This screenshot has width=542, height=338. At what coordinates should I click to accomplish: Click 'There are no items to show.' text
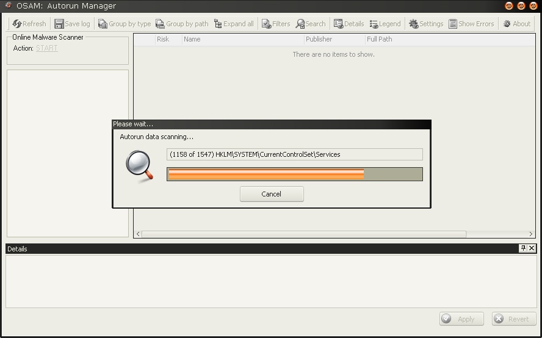tap(334, 54)
